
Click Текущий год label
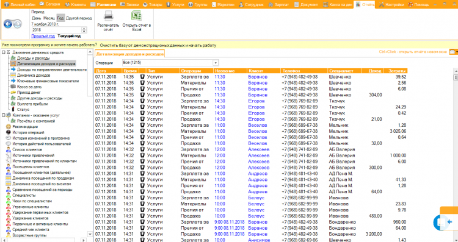coord(69,36)
